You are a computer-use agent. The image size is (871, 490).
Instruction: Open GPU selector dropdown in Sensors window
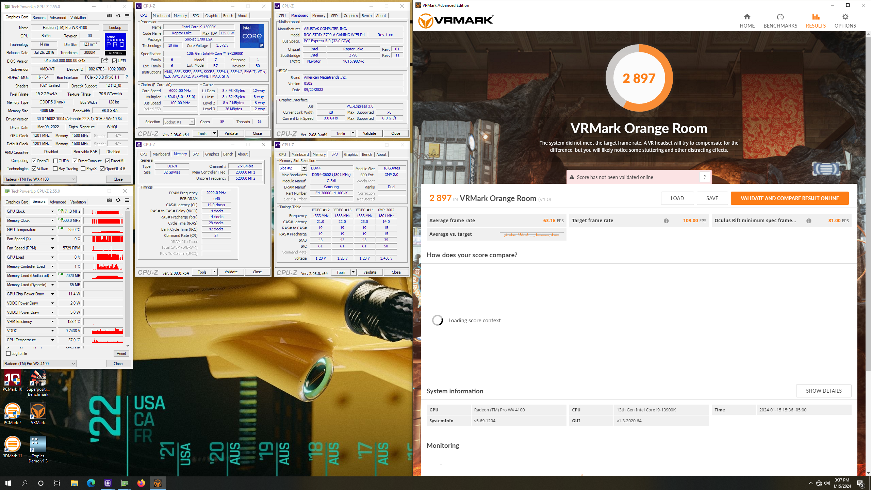(40, 363)
